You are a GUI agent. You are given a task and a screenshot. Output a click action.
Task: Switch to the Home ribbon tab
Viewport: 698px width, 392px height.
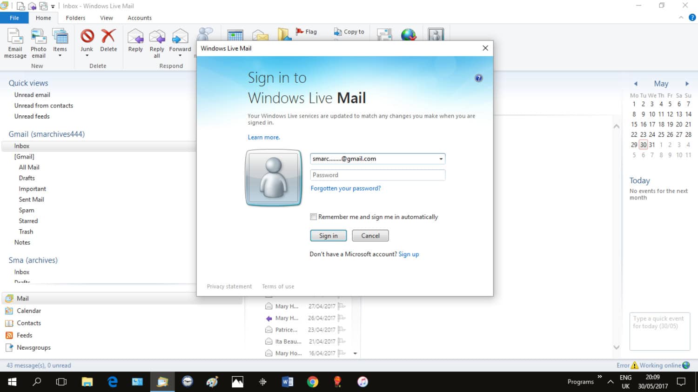click(x=43, y=18)
